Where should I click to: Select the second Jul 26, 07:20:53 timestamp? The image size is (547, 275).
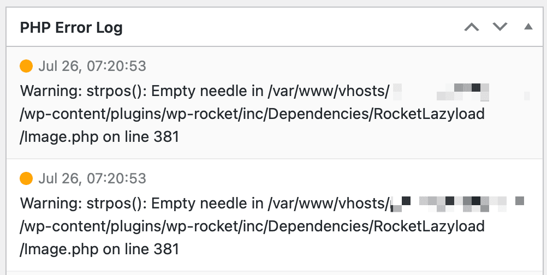(92, 178)
